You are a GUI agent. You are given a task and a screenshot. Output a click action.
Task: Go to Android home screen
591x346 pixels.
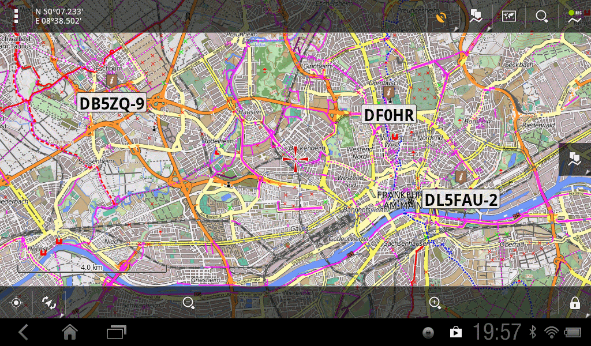coord(70,332)
